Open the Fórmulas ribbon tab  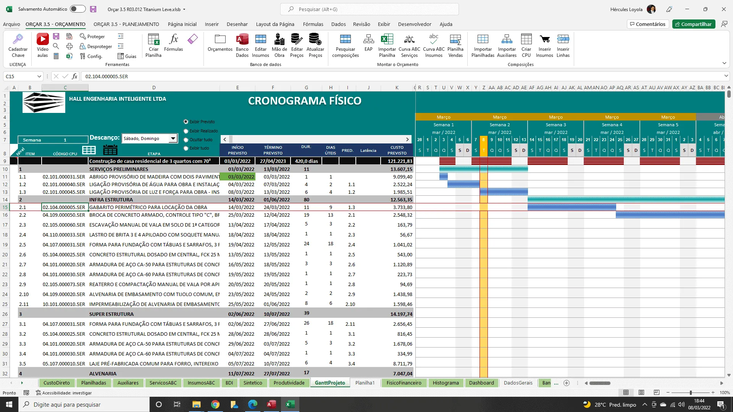point(313,24)
